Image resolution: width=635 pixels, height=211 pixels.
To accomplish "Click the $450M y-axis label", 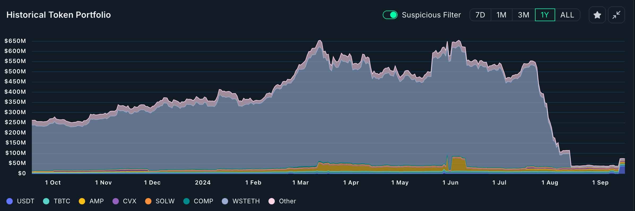I will click(15, 82).
